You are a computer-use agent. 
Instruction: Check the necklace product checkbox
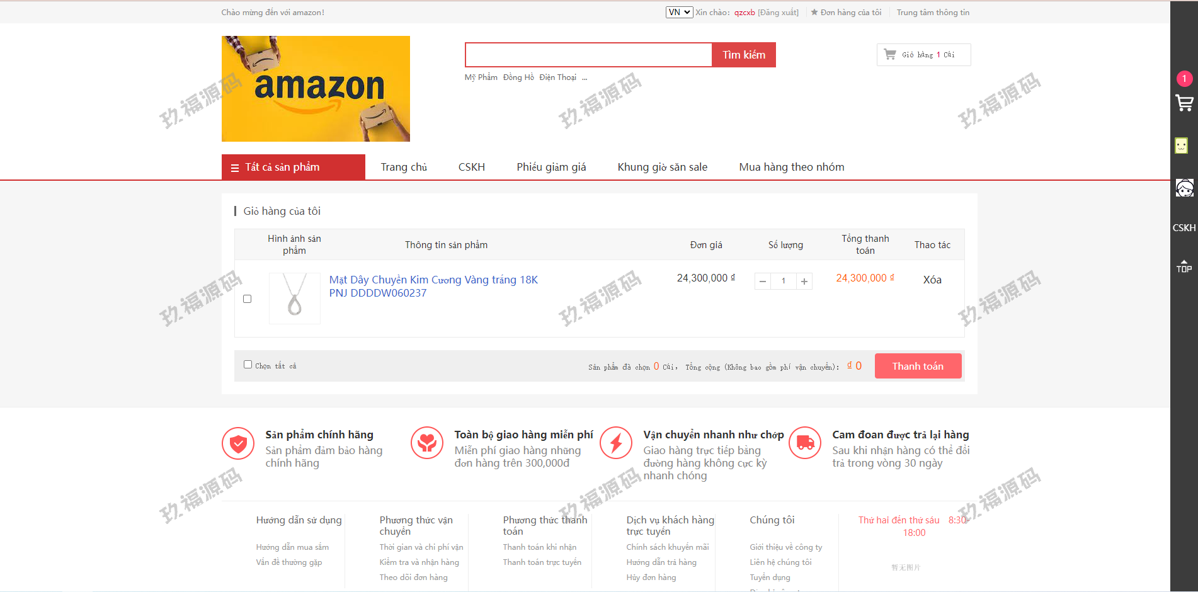248,299
